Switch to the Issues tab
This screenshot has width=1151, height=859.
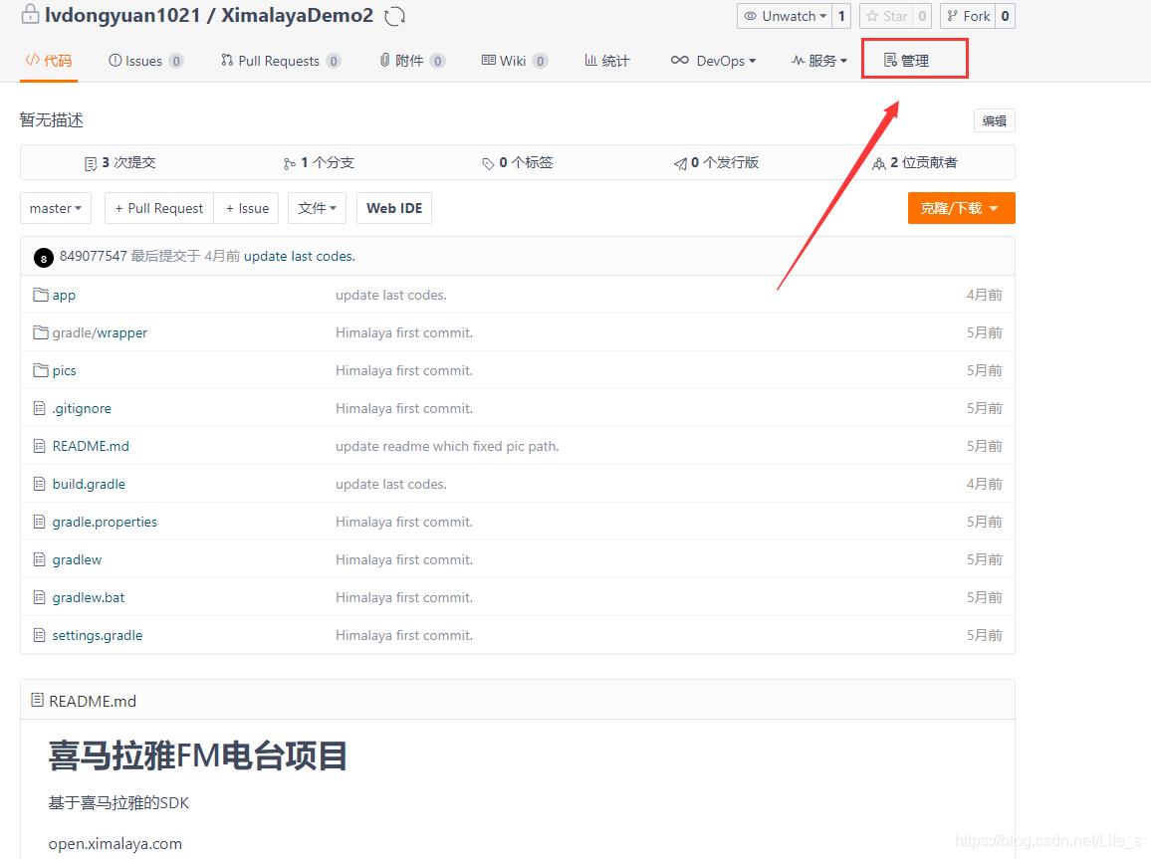pos(144,60)
